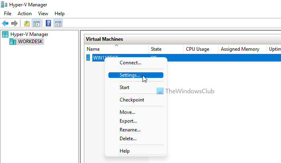
Task: Choose Export... from context menu
Action: coord(136,121)
